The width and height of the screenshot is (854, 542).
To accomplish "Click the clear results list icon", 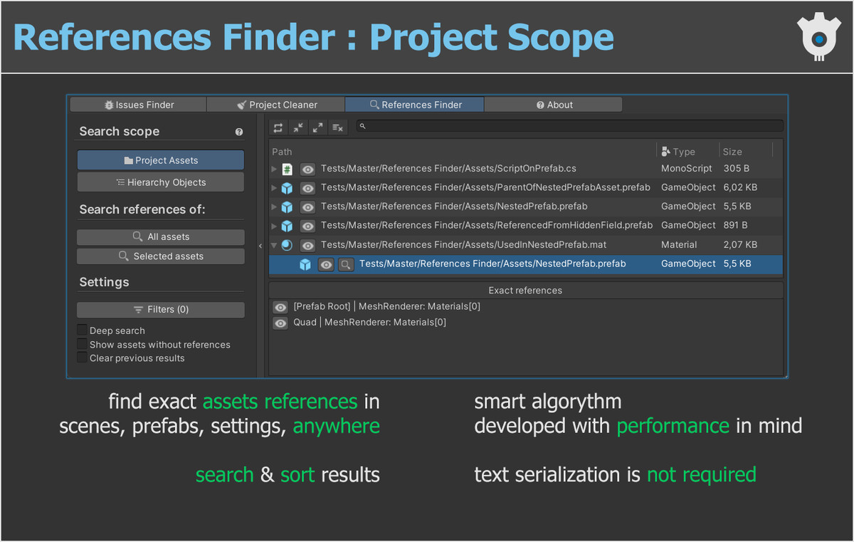I will (338, 127).
